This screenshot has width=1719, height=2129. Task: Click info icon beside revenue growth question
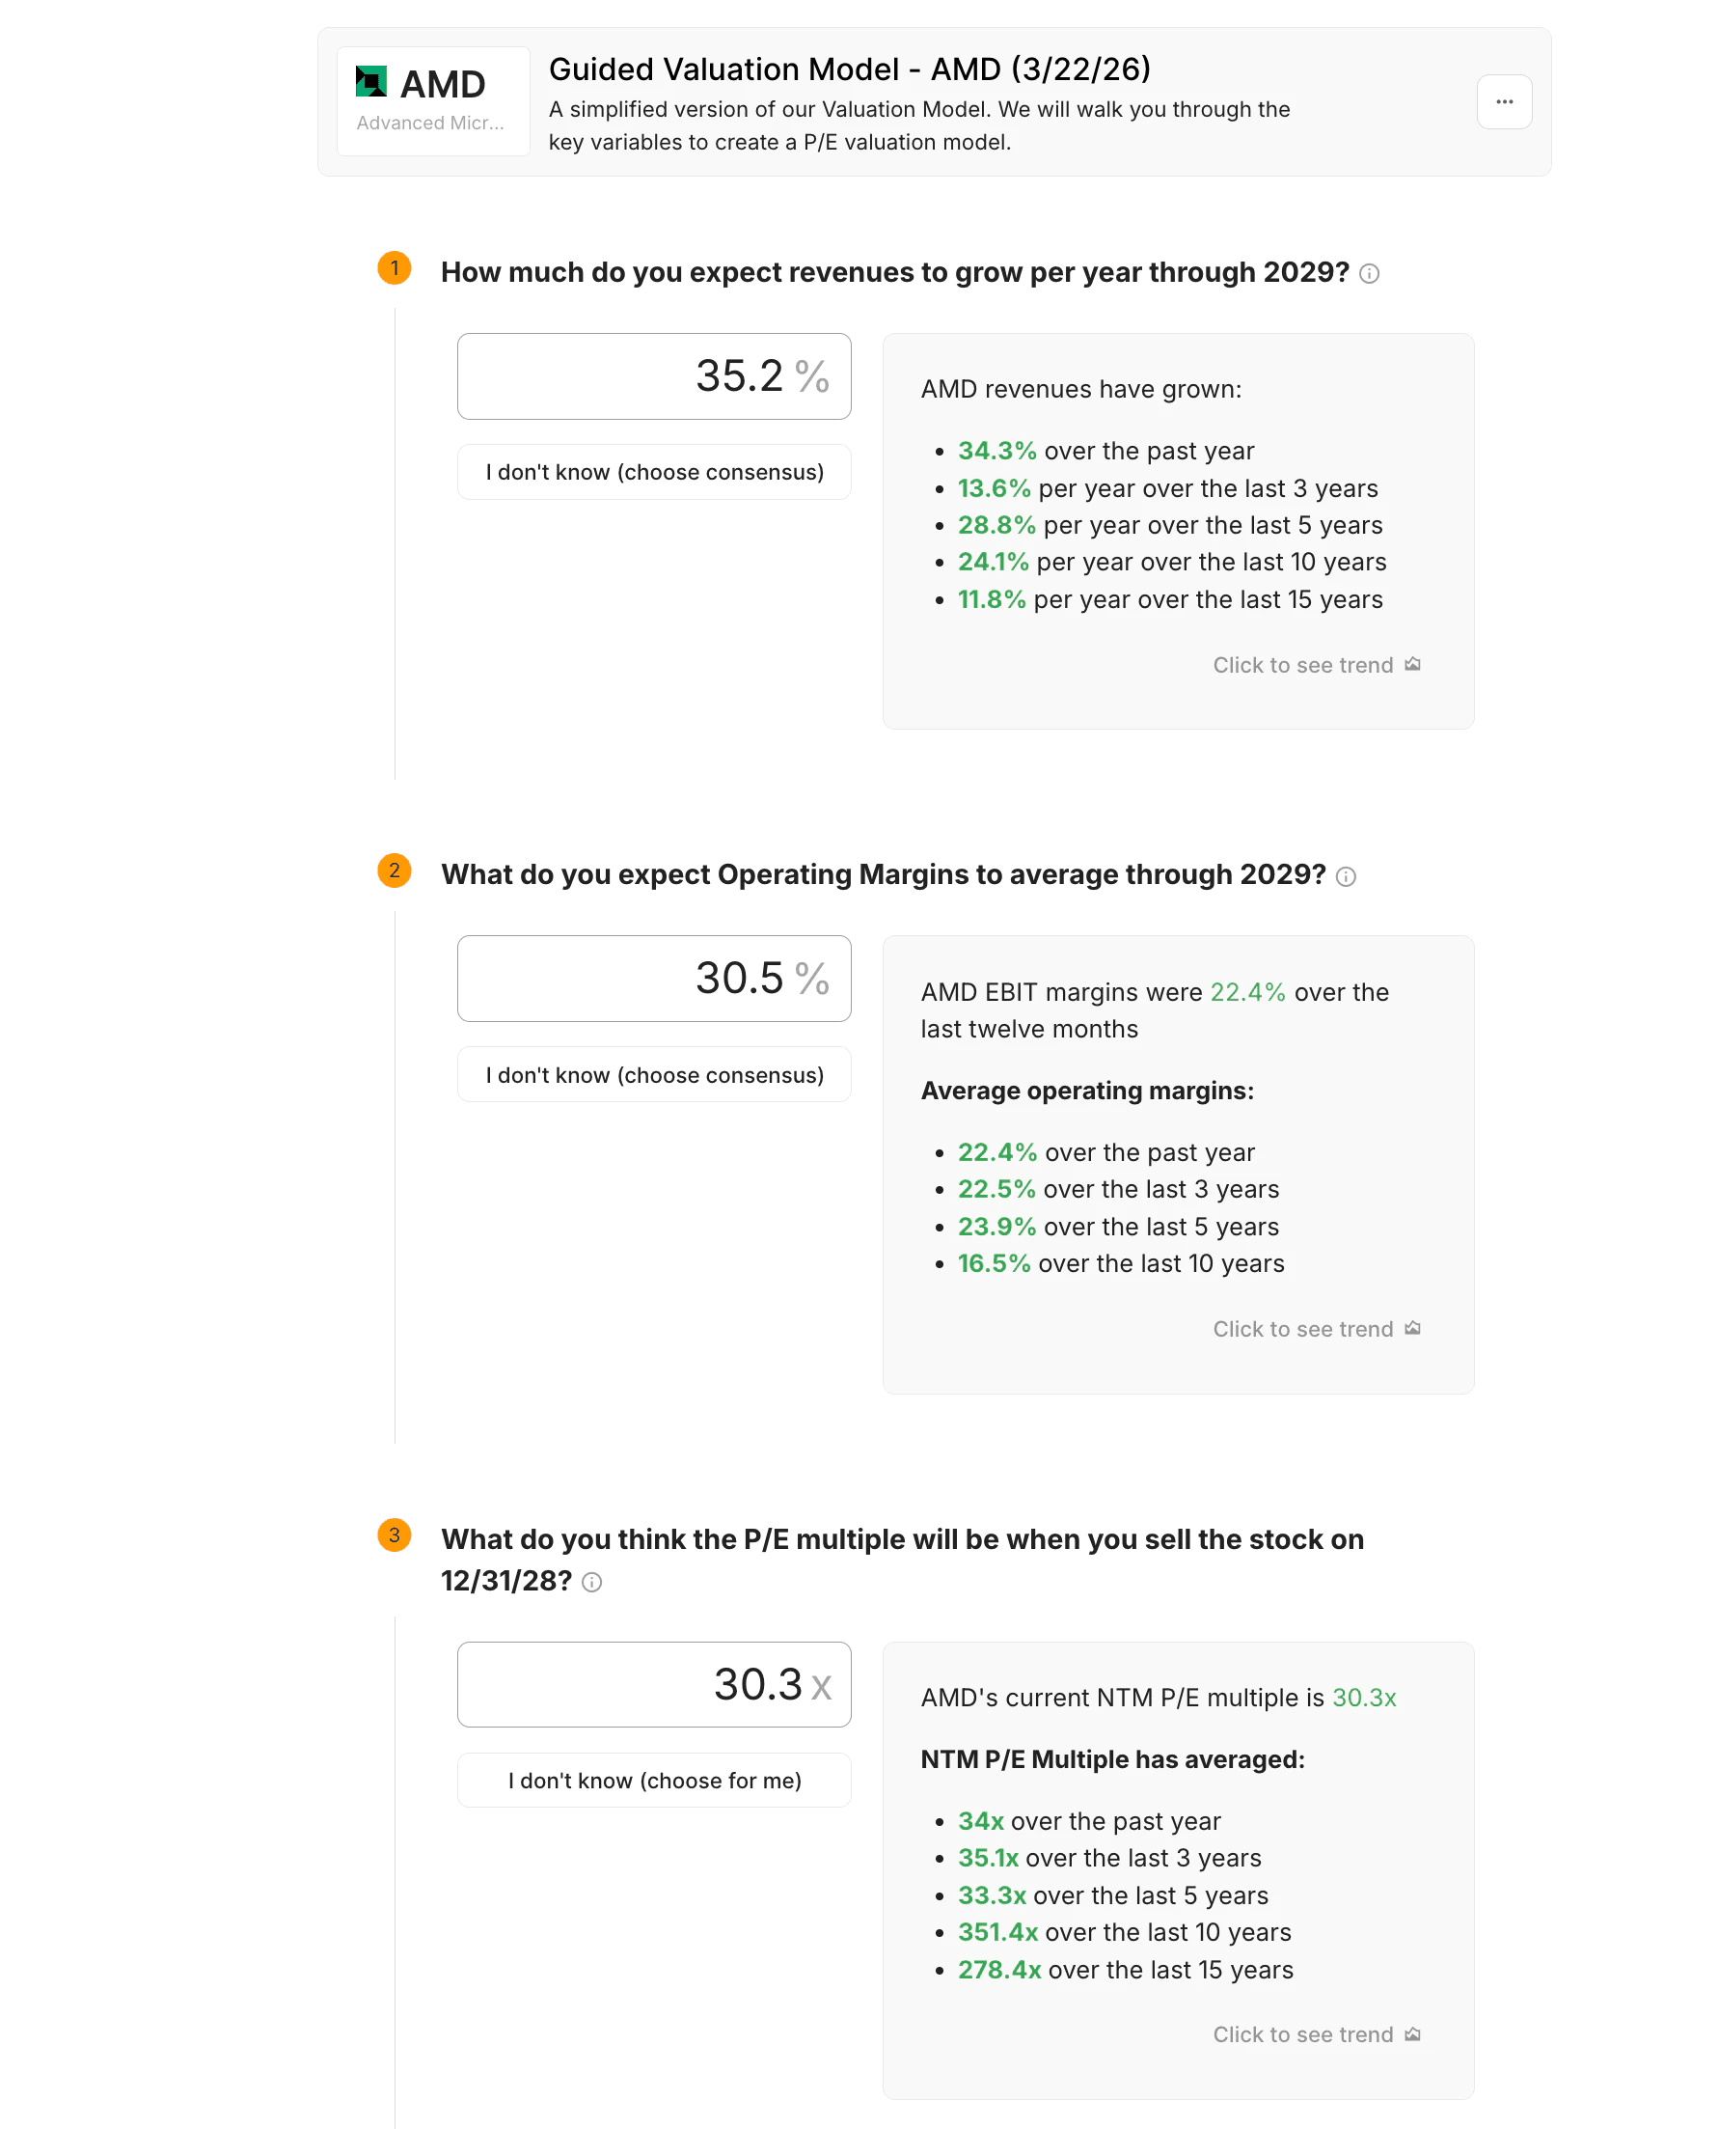point(1369,274)
